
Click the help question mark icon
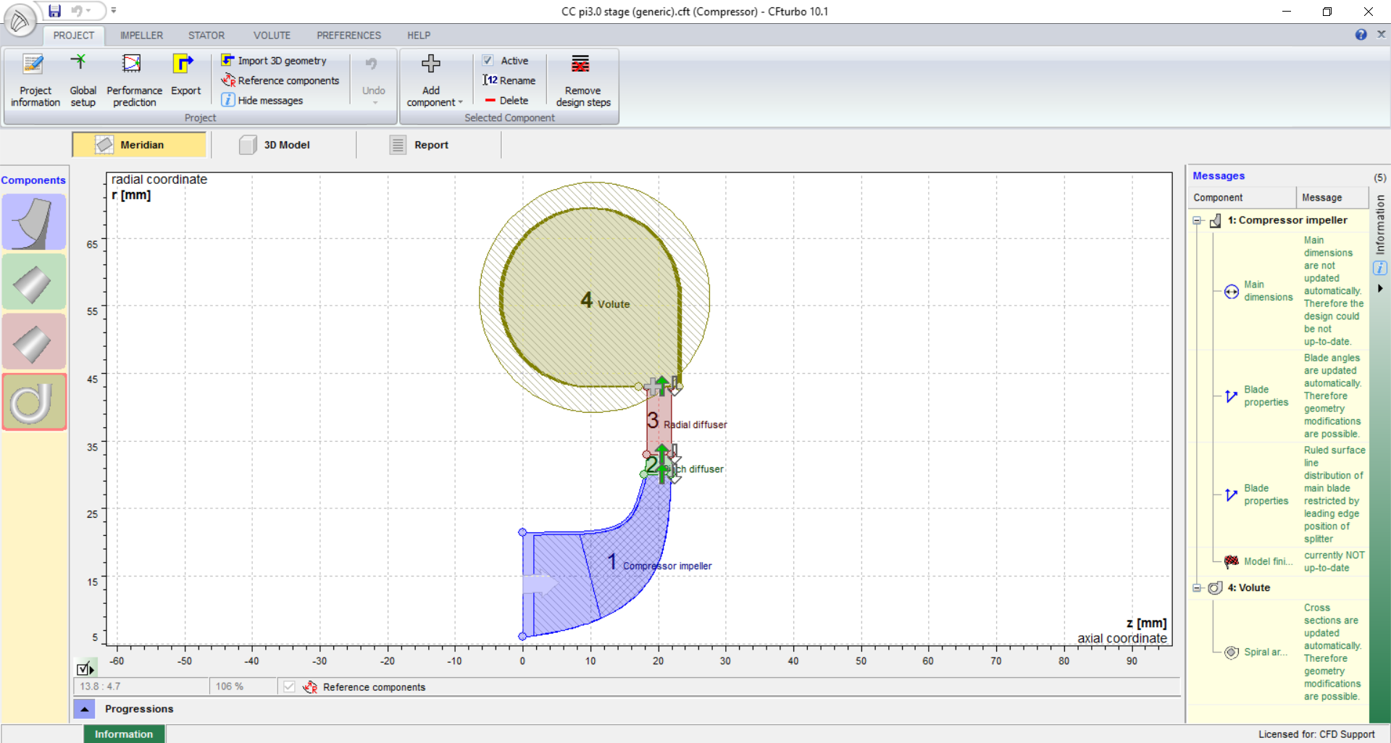point(1361,35)
